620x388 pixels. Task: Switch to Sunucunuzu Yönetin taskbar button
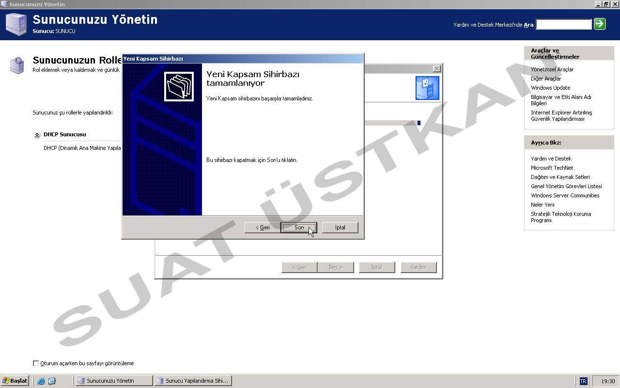coord(114,381)
